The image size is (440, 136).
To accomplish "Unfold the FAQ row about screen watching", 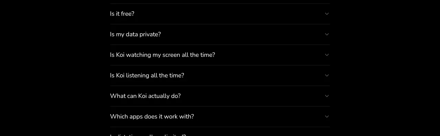I will (220, 55).
